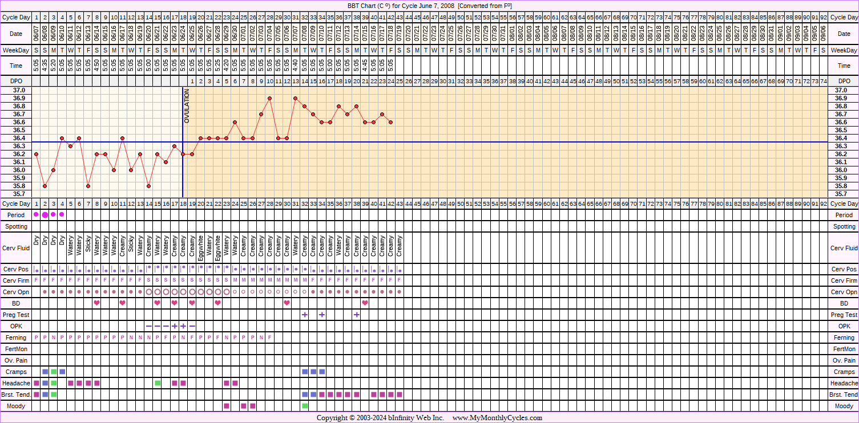Screen dimensions: 859x423
Task: Click the OPK minus symbol on cycle day 14
Action: tap(149, 326)
